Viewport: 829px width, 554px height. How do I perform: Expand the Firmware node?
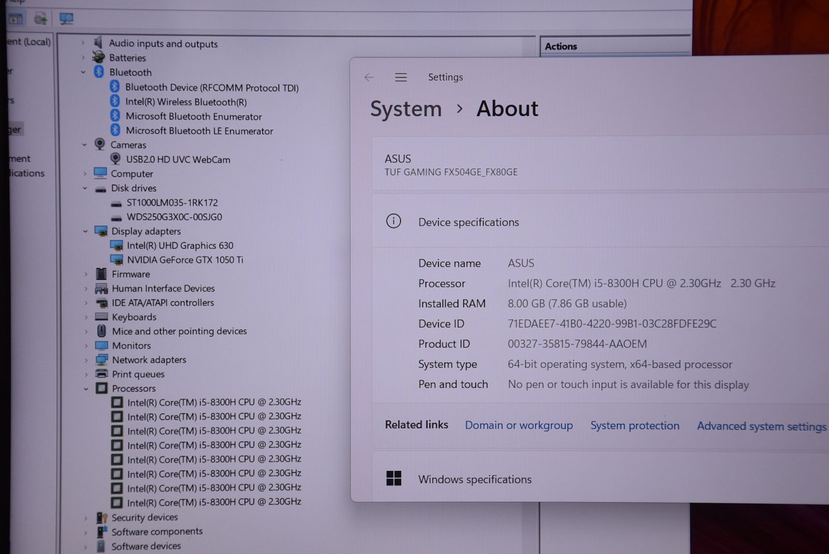85,274
